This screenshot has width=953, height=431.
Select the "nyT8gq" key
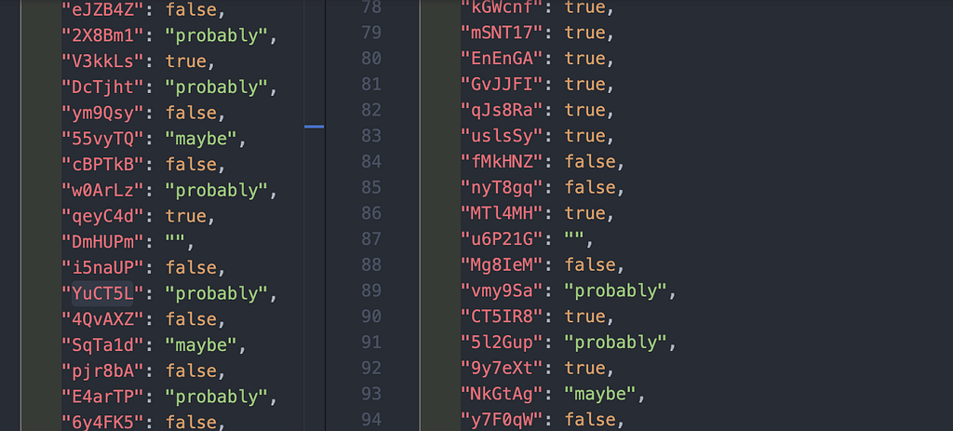click(x=502, y=188)
